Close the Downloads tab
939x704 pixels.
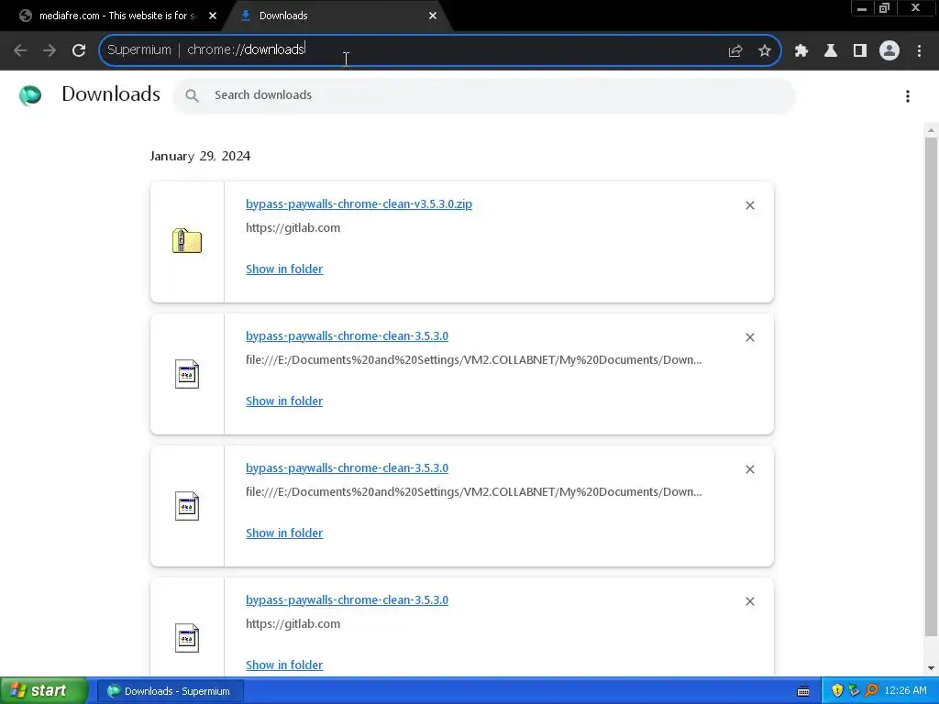click(433, 16)
